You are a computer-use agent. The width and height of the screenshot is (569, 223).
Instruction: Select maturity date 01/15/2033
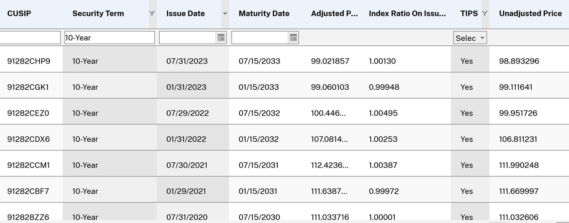(259, 87)
